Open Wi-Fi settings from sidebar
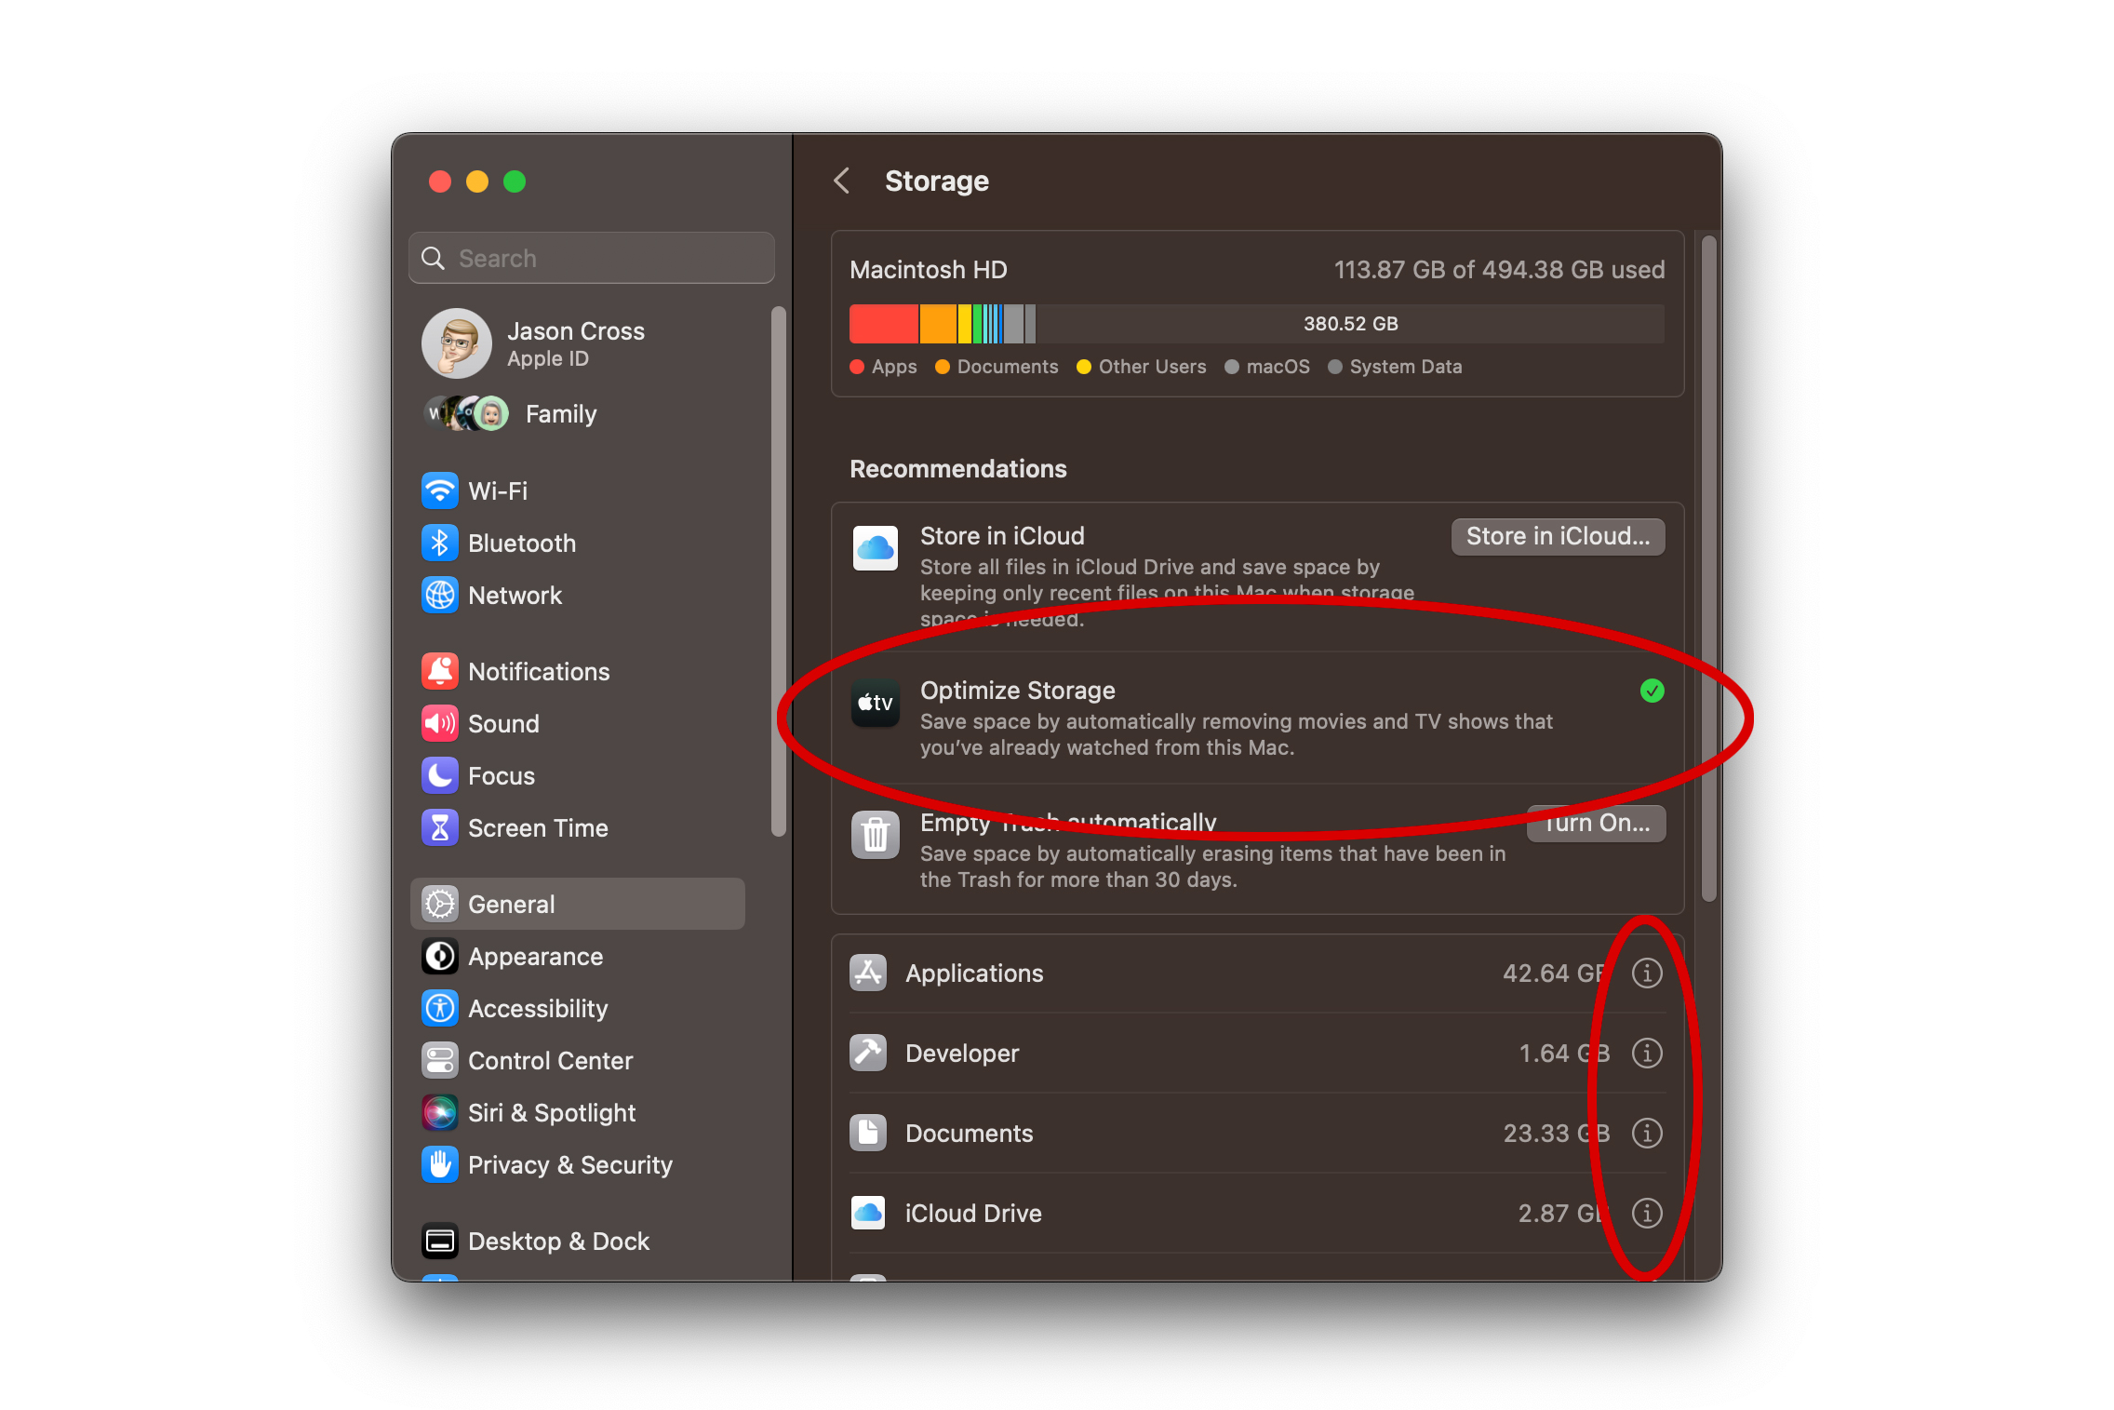The width and height of the screenshot is (2114, 1410). click(498, 490)
